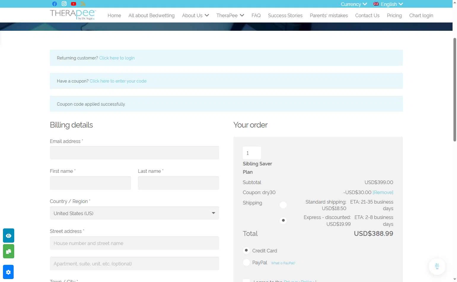Open the chatbot assistant bubble
Viewport: 457px width, 282px height.
tap(437, 266)
